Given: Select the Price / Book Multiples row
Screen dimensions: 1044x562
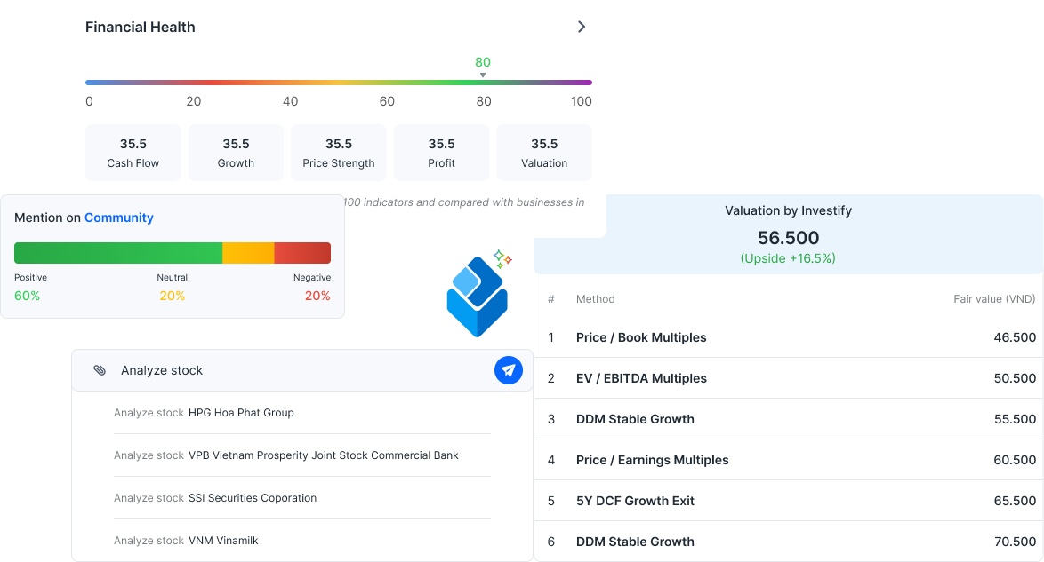Looking at the screenshot, I should [x=789, y=337].
